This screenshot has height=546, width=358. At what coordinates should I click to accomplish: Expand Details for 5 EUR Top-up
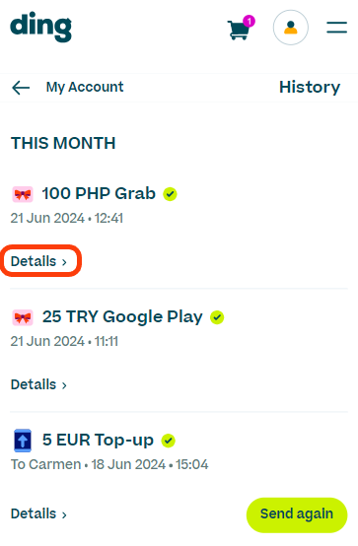[x=38, y=513]
